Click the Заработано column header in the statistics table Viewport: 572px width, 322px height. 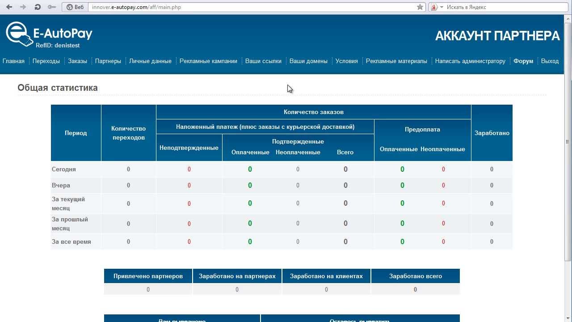[x=492, y=133]
